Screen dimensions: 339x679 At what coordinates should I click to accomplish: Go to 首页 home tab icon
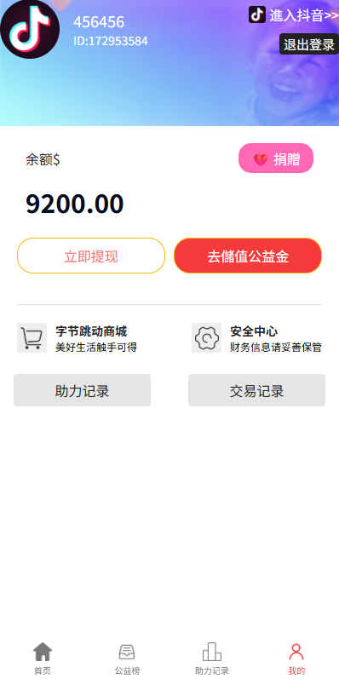click(x=43, y=652)
